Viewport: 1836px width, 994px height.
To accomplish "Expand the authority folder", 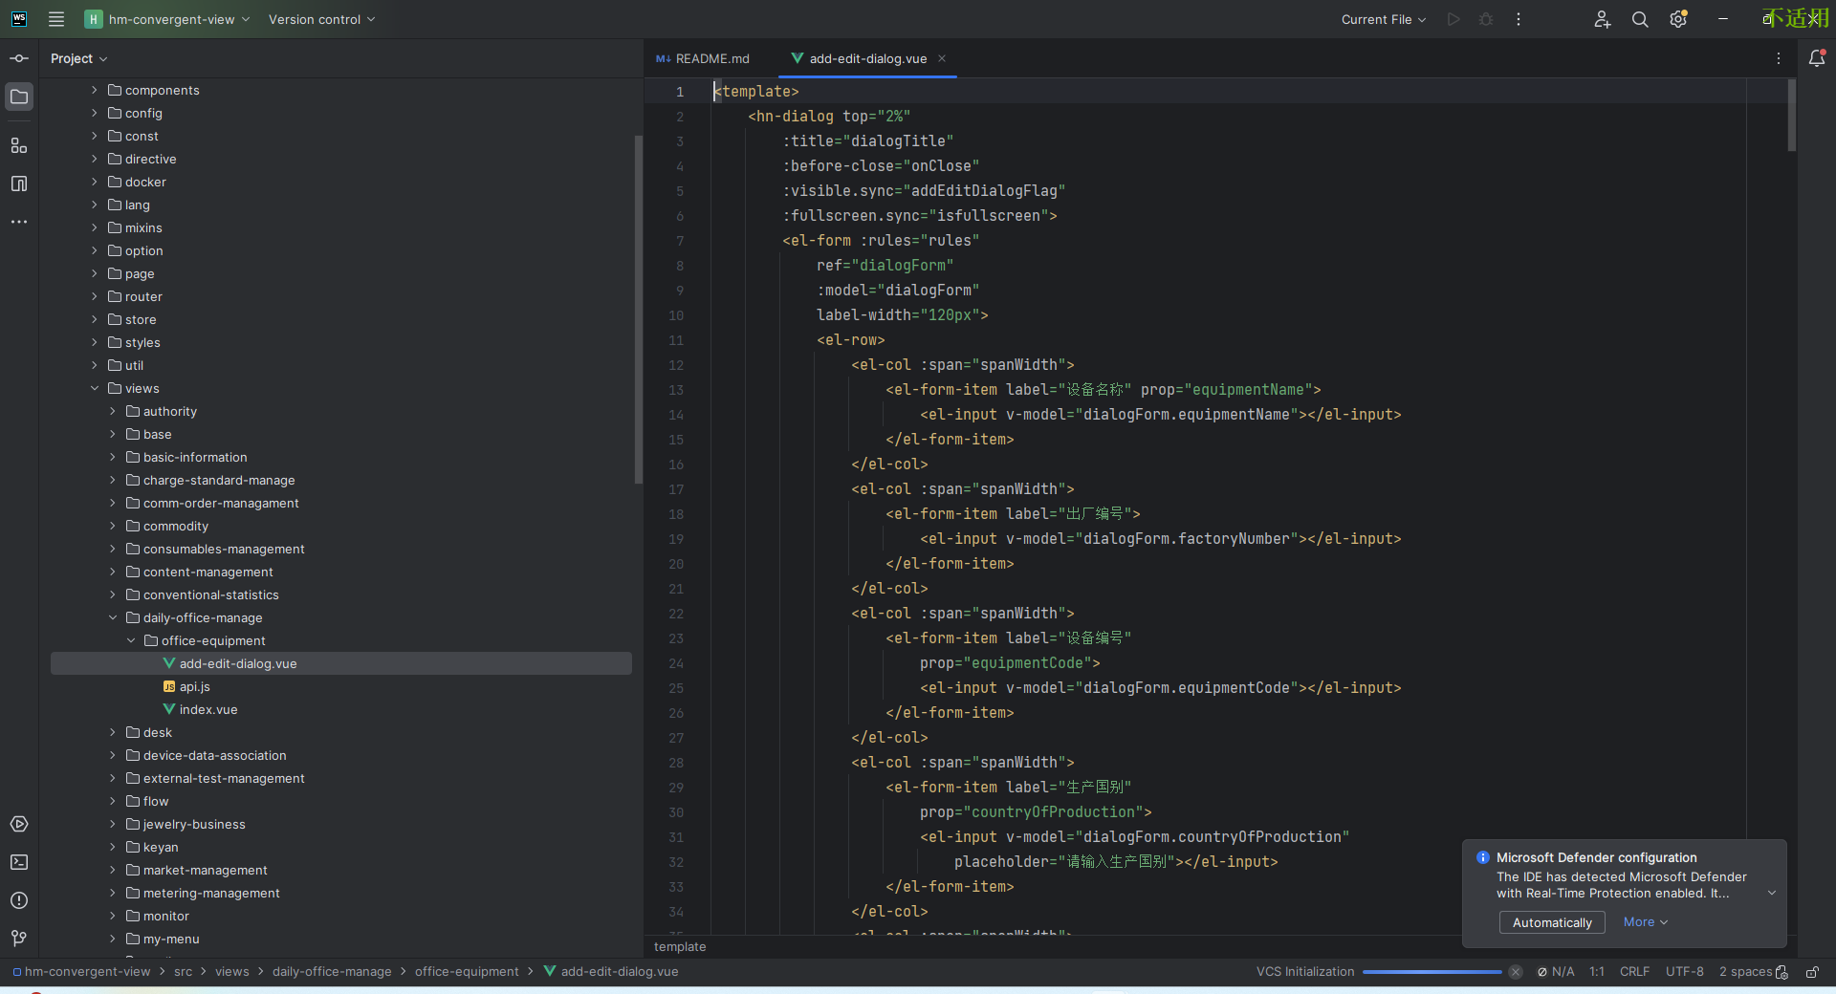I will pyautogui.click(x=113, y=411).
